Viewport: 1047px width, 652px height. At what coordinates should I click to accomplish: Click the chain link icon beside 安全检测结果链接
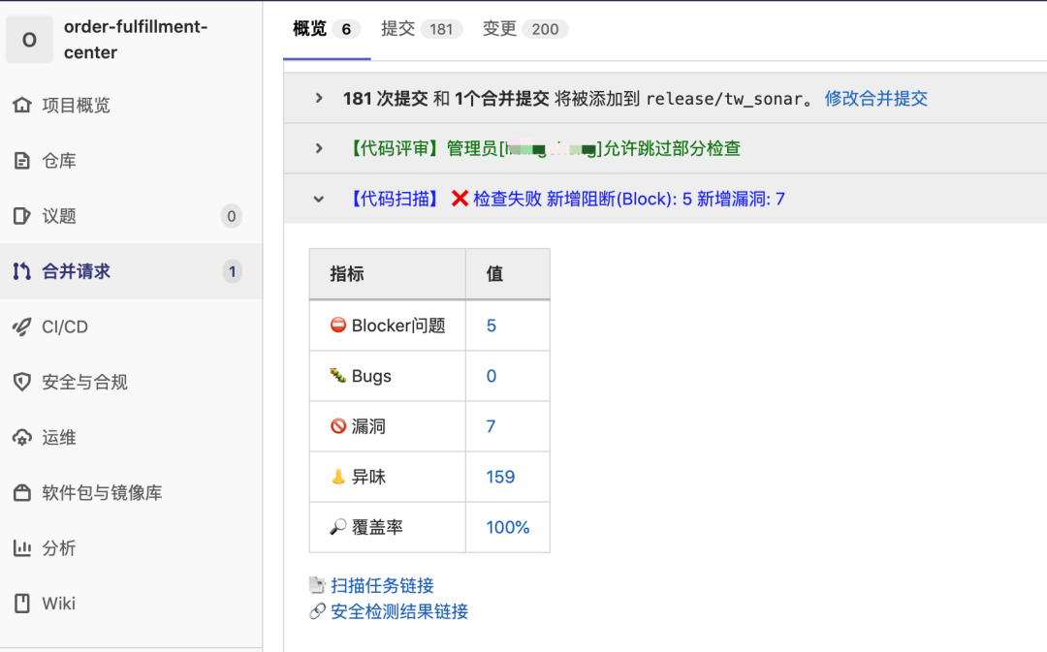[317, 611]
